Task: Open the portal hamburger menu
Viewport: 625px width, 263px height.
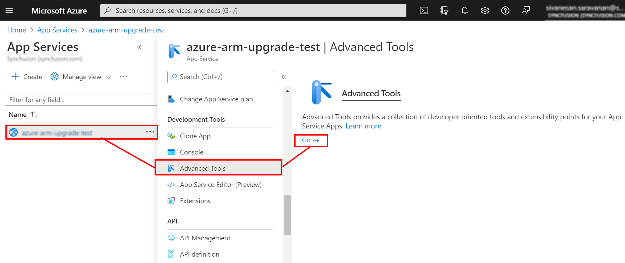Action: pos(9,10)
